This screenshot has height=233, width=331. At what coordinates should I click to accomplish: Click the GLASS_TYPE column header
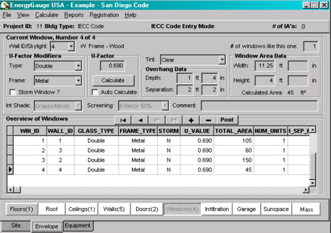[96, 131]
